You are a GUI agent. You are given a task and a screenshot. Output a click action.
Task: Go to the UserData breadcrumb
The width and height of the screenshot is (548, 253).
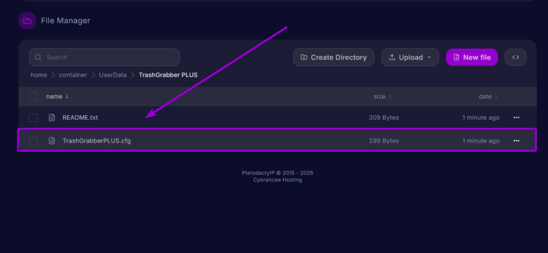(113, 75)
